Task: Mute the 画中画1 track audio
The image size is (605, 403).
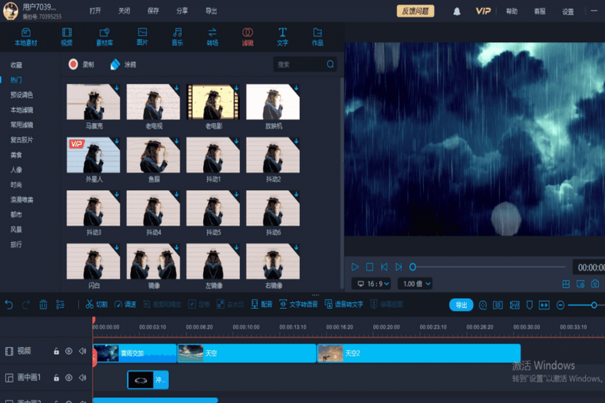Action: (83, 378)
